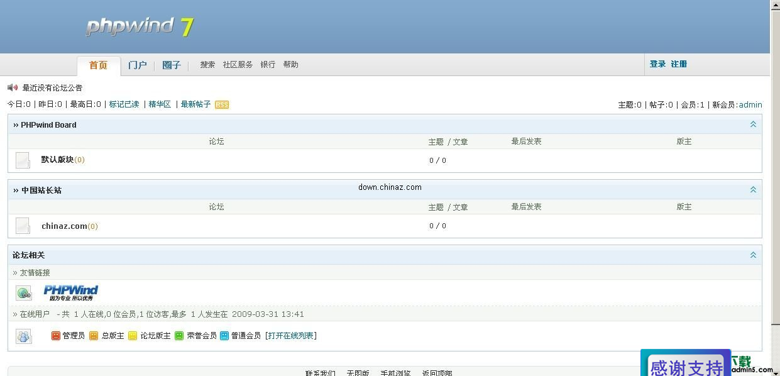Click the 登录 link
This screenshot has width=780, height=376.
pyautogui.click(x=657, y=64)
